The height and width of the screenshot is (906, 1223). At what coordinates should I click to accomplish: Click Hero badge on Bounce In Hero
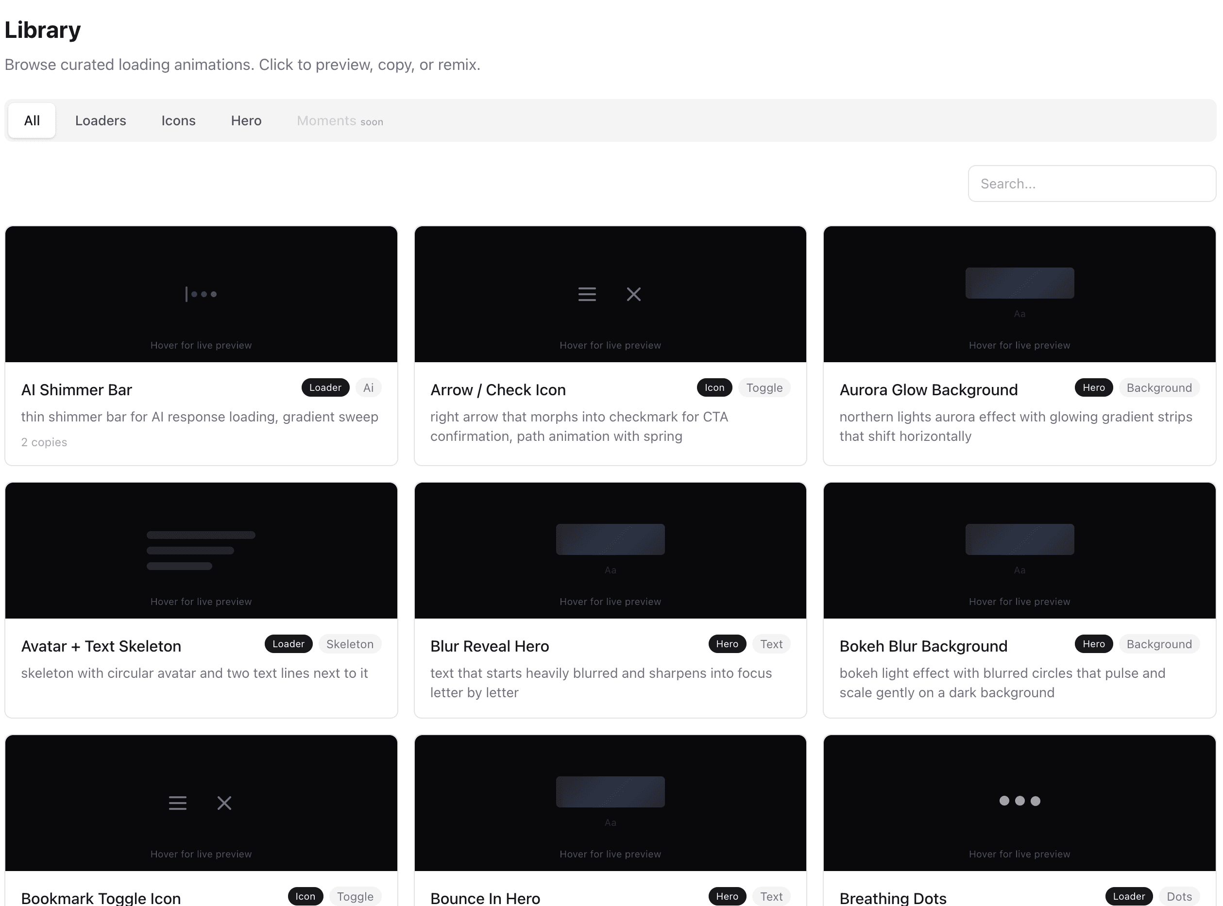(727, 897)
